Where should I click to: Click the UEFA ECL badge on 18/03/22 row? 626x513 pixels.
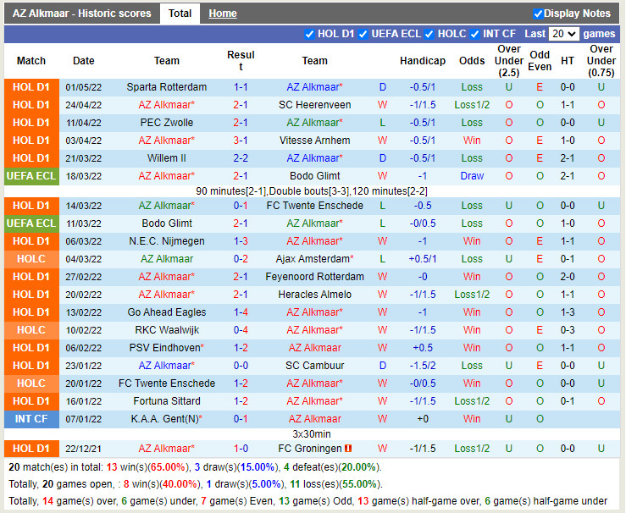31,176
